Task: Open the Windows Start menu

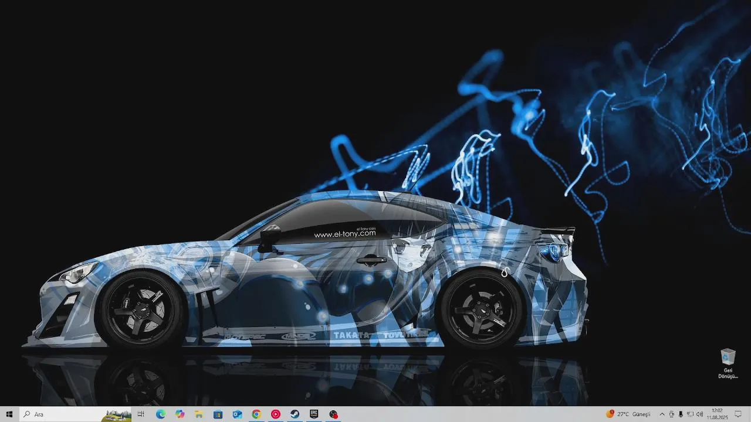Action: [x=9, y=414]
